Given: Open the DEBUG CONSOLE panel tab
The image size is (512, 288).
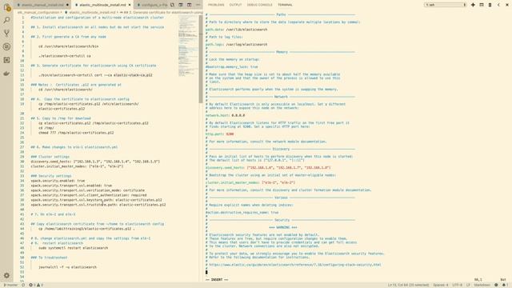Looking at the screenshot, I should (259, 5).
